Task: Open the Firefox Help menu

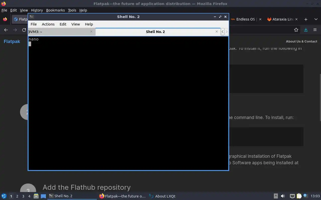Action: point(83,10)
